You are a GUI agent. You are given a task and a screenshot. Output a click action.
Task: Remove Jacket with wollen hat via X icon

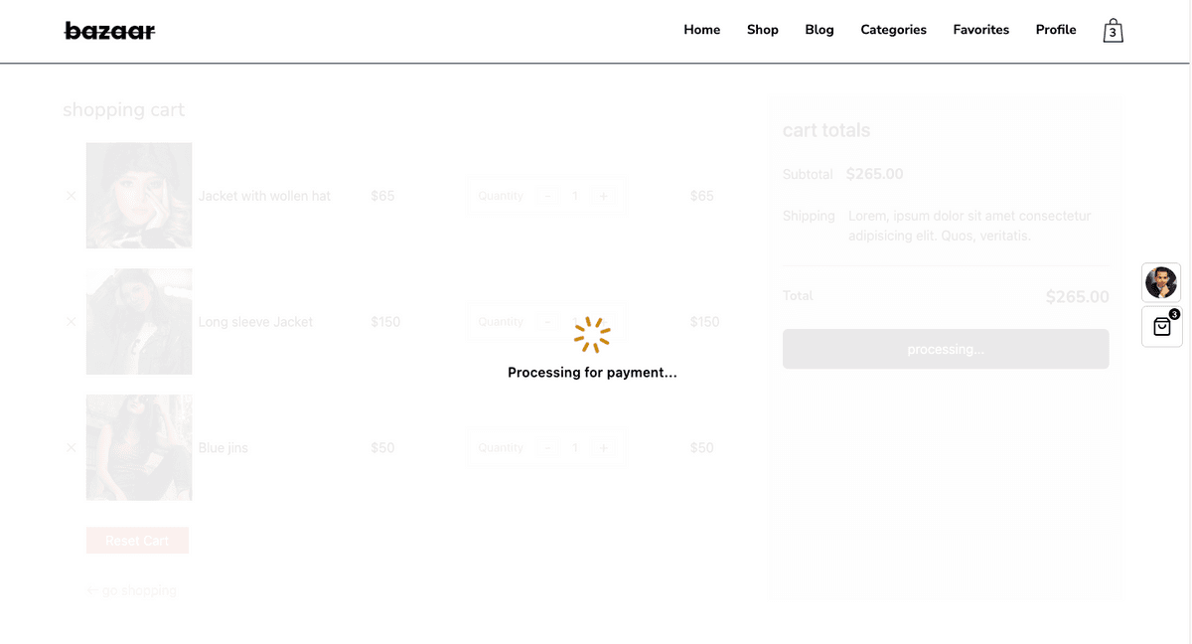point(71,196)
